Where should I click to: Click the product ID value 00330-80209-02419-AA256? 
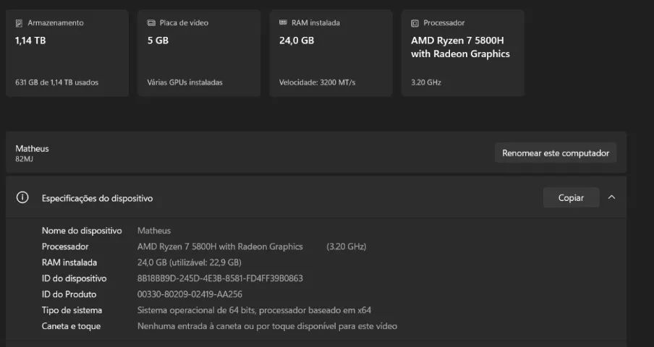click(x=190, y=294)
